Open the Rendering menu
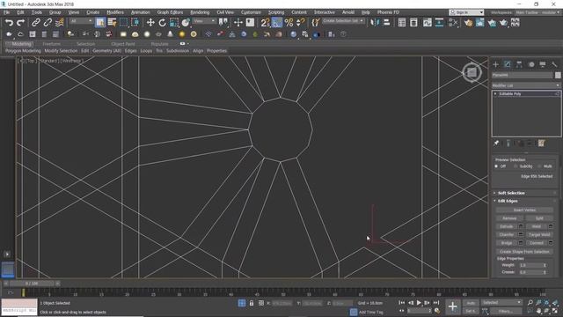This screenshot has width=563, height=317. 200,12
